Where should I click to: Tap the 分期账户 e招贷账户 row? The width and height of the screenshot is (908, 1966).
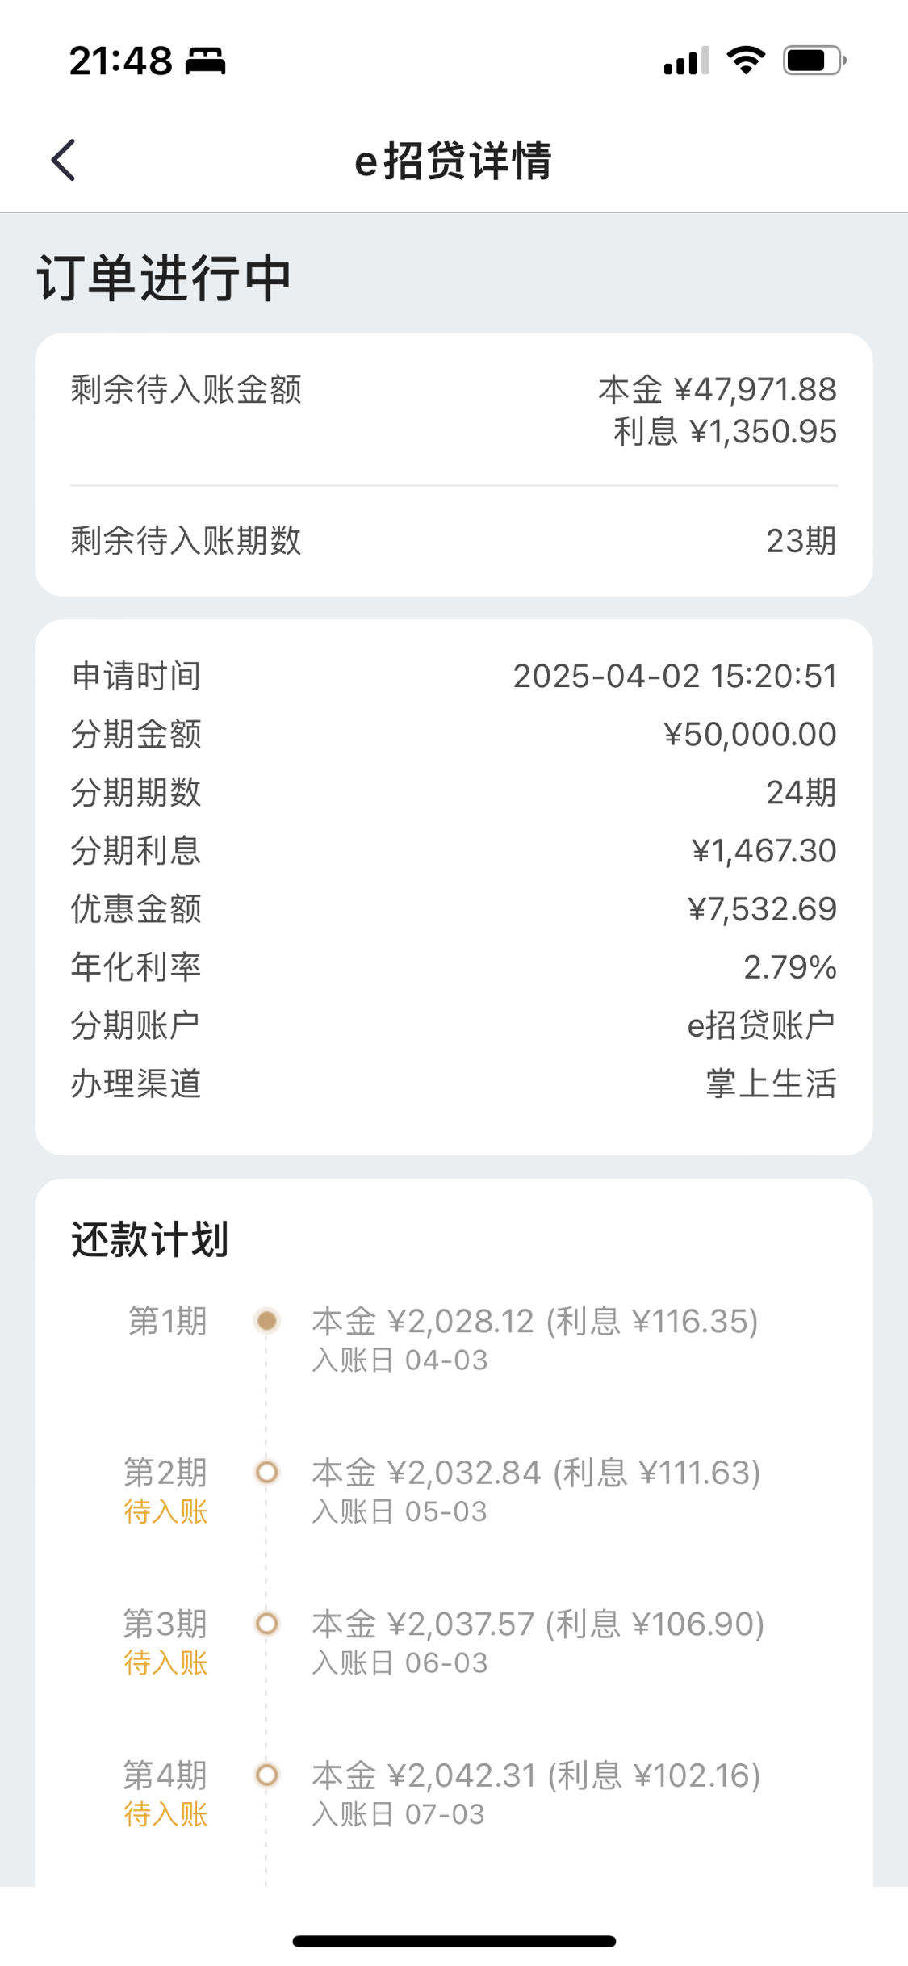454,1025
